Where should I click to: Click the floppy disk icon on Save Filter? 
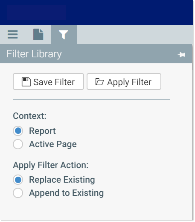pyautogui.click(x=26, y=82)
